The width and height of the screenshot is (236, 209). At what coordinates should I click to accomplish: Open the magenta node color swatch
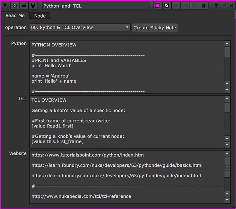158,6
